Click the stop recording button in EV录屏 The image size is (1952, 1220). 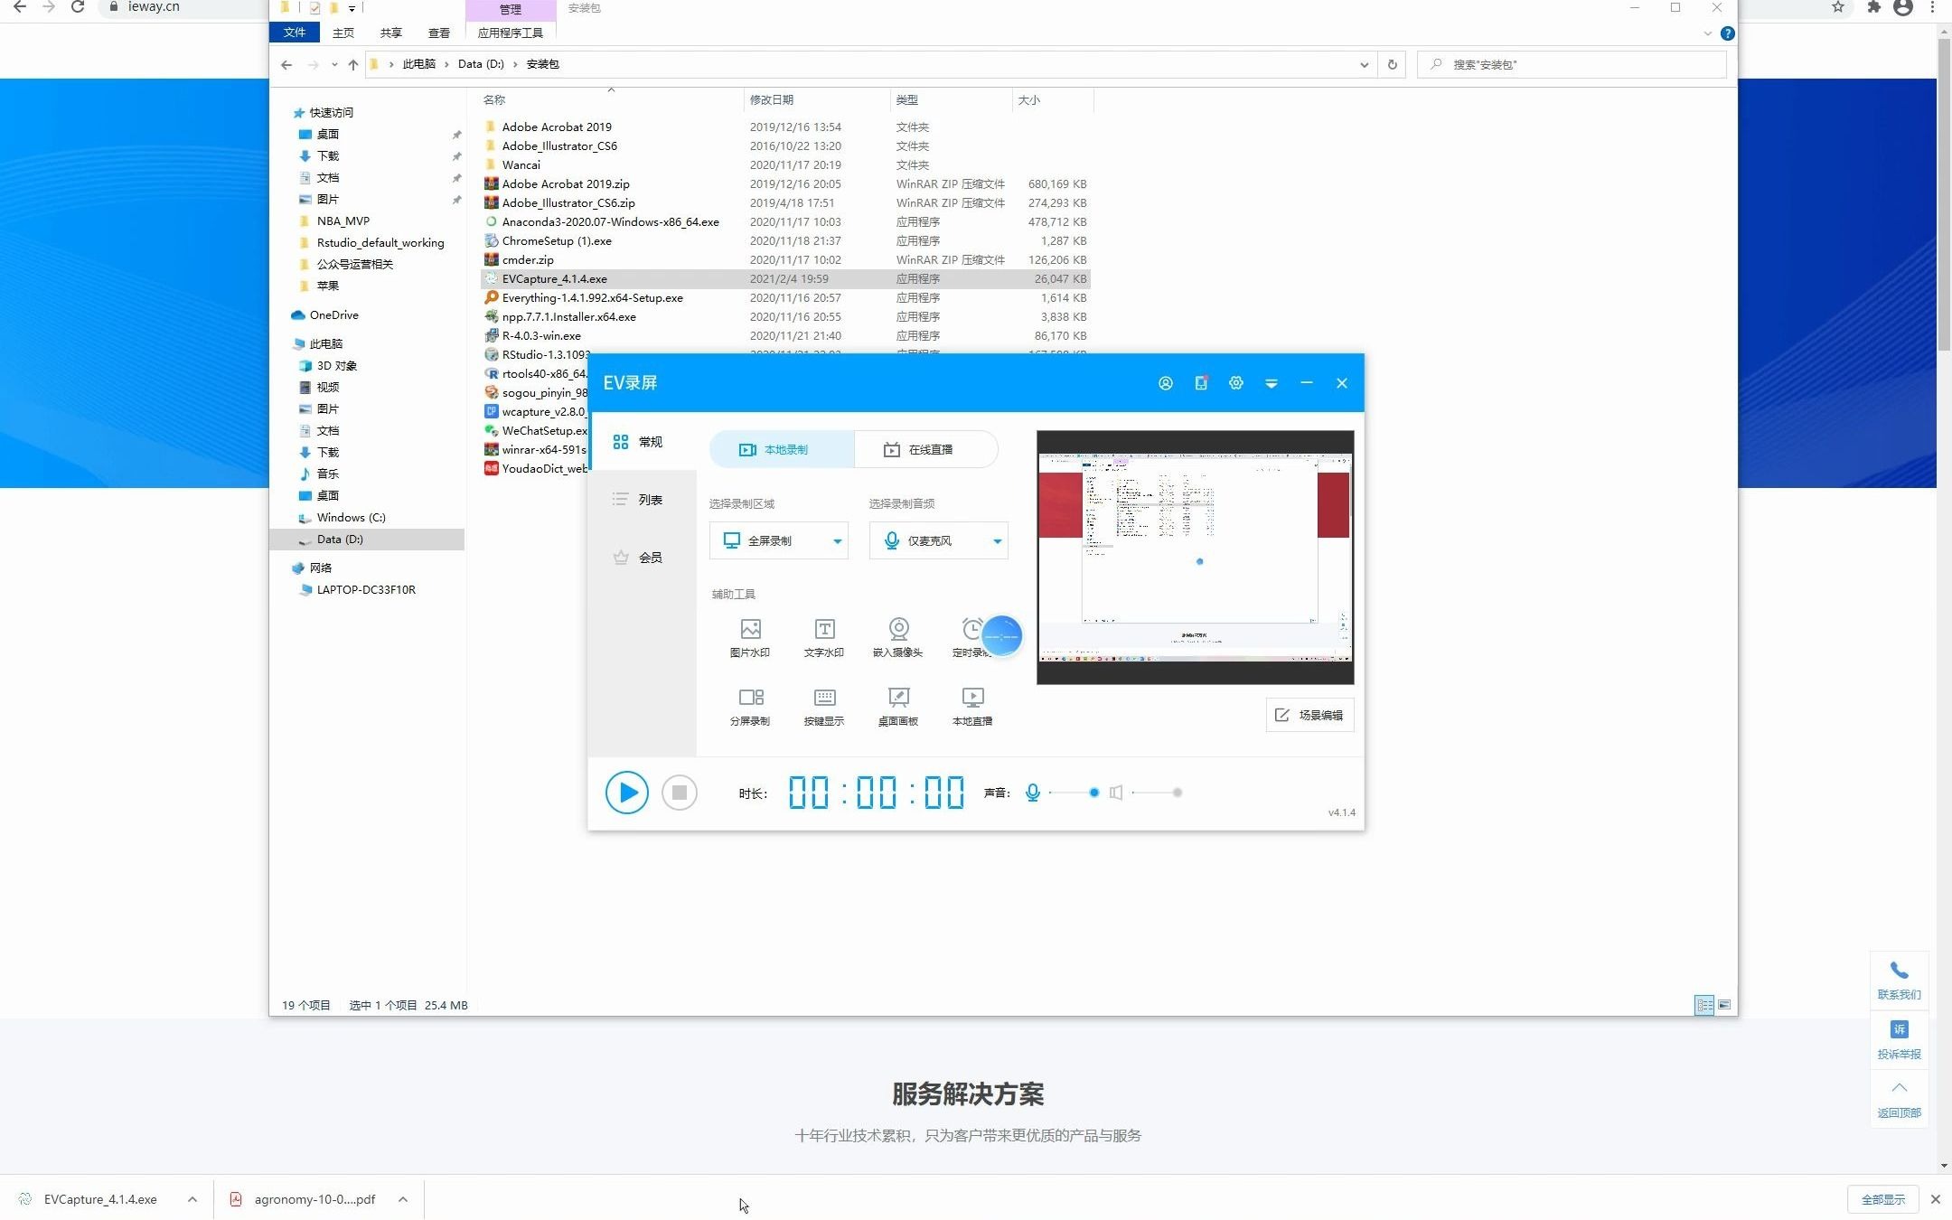tap(680, 793)
